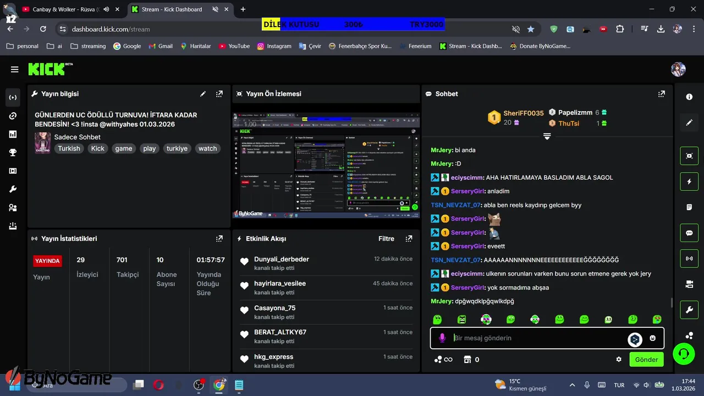Send message with the Gönder button

point(647,360)
